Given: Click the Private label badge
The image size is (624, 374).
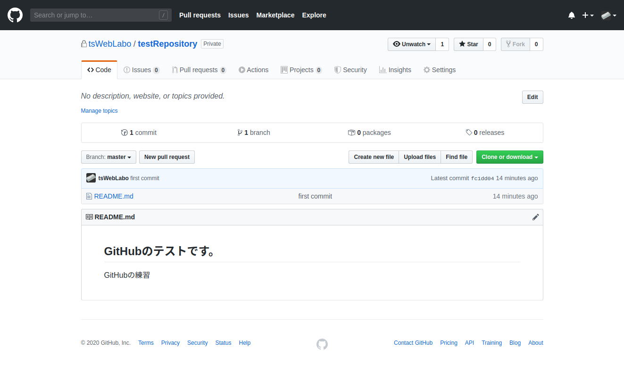Looking at the screenshot, I should tap(212, 44).
